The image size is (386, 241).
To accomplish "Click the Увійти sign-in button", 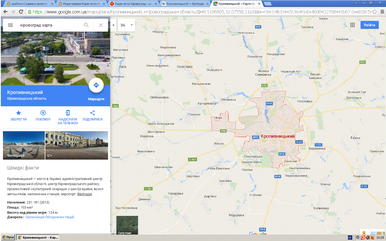I will coord(369,25).
